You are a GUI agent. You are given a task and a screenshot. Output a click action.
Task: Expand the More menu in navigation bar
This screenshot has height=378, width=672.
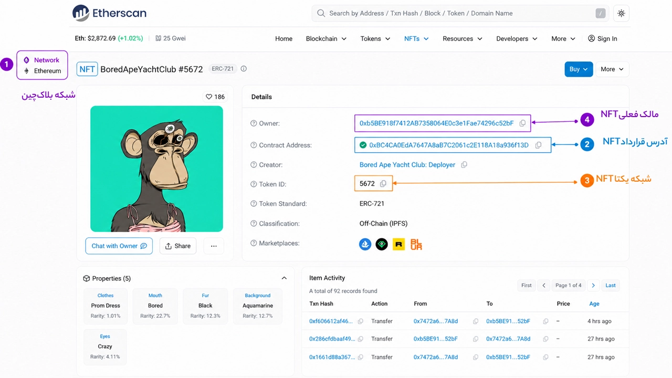click(563, 39)
